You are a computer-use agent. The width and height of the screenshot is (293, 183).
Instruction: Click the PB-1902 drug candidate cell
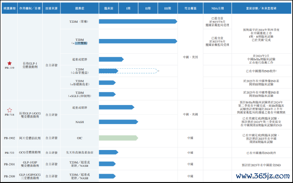(9, 138)
